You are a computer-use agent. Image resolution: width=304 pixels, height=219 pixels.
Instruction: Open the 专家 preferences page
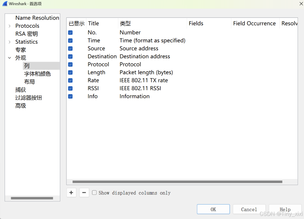(21, 50)
